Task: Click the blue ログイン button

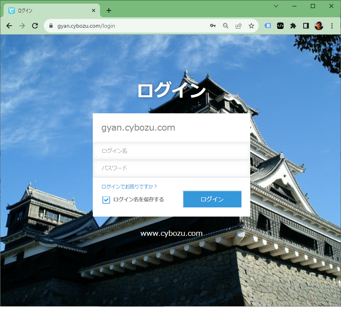Action: [212, 199]
